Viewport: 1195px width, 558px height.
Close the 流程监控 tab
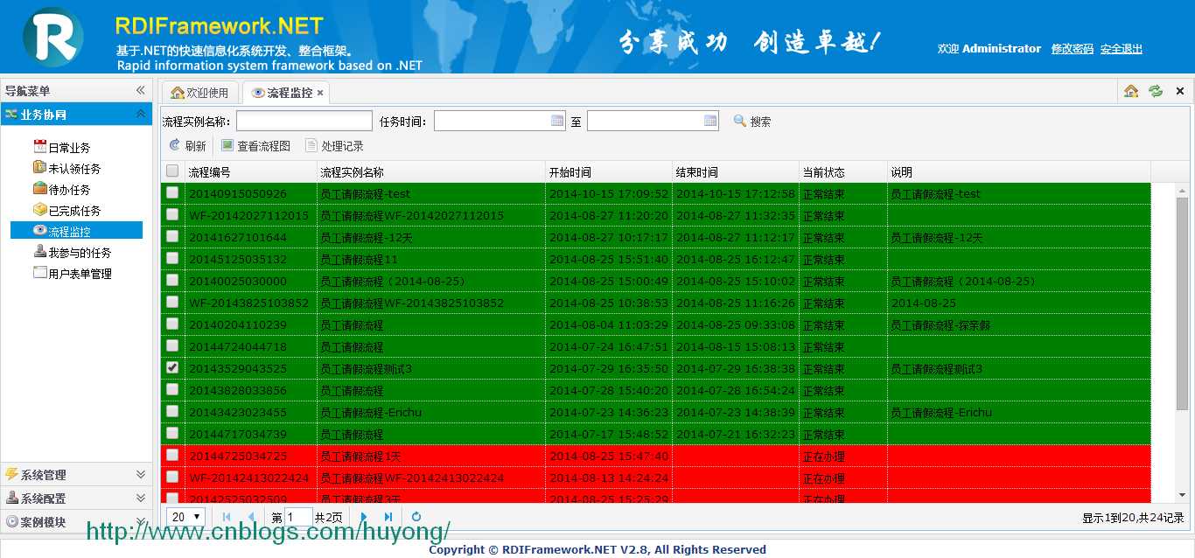coord(320,93)
